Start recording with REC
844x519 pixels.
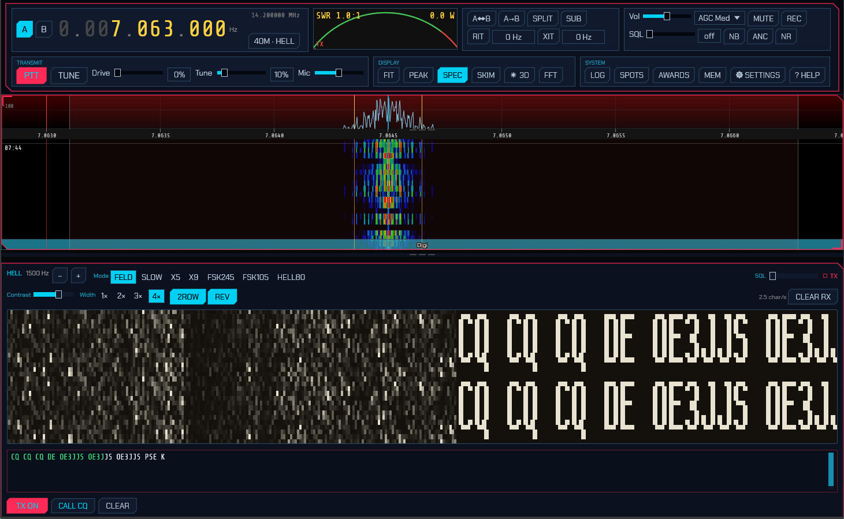coord(794,18)
